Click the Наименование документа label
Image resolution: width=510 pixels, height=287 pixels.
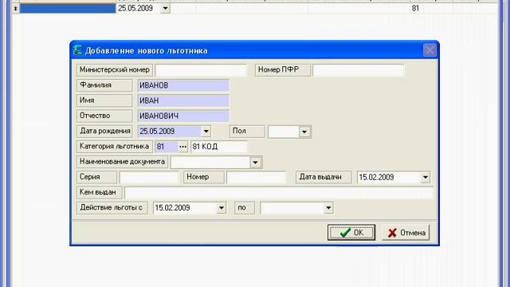tap(122, 162)
